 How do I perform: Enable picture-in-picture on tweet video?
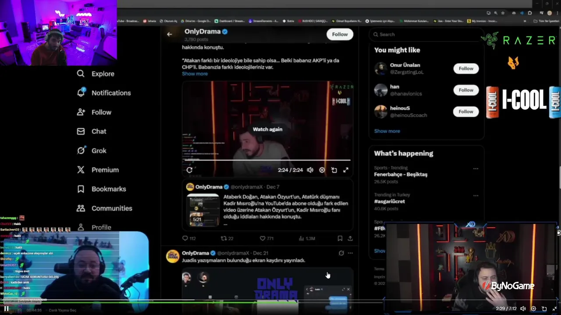click(x=334, y=170)
